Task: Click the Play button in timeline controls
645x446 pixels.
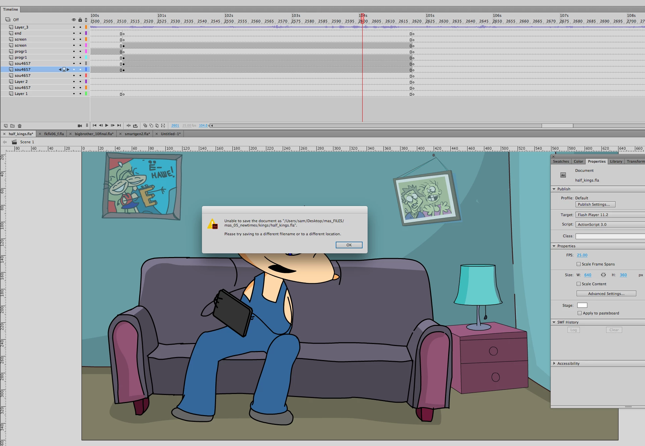Action: click(x=107, y=126)
